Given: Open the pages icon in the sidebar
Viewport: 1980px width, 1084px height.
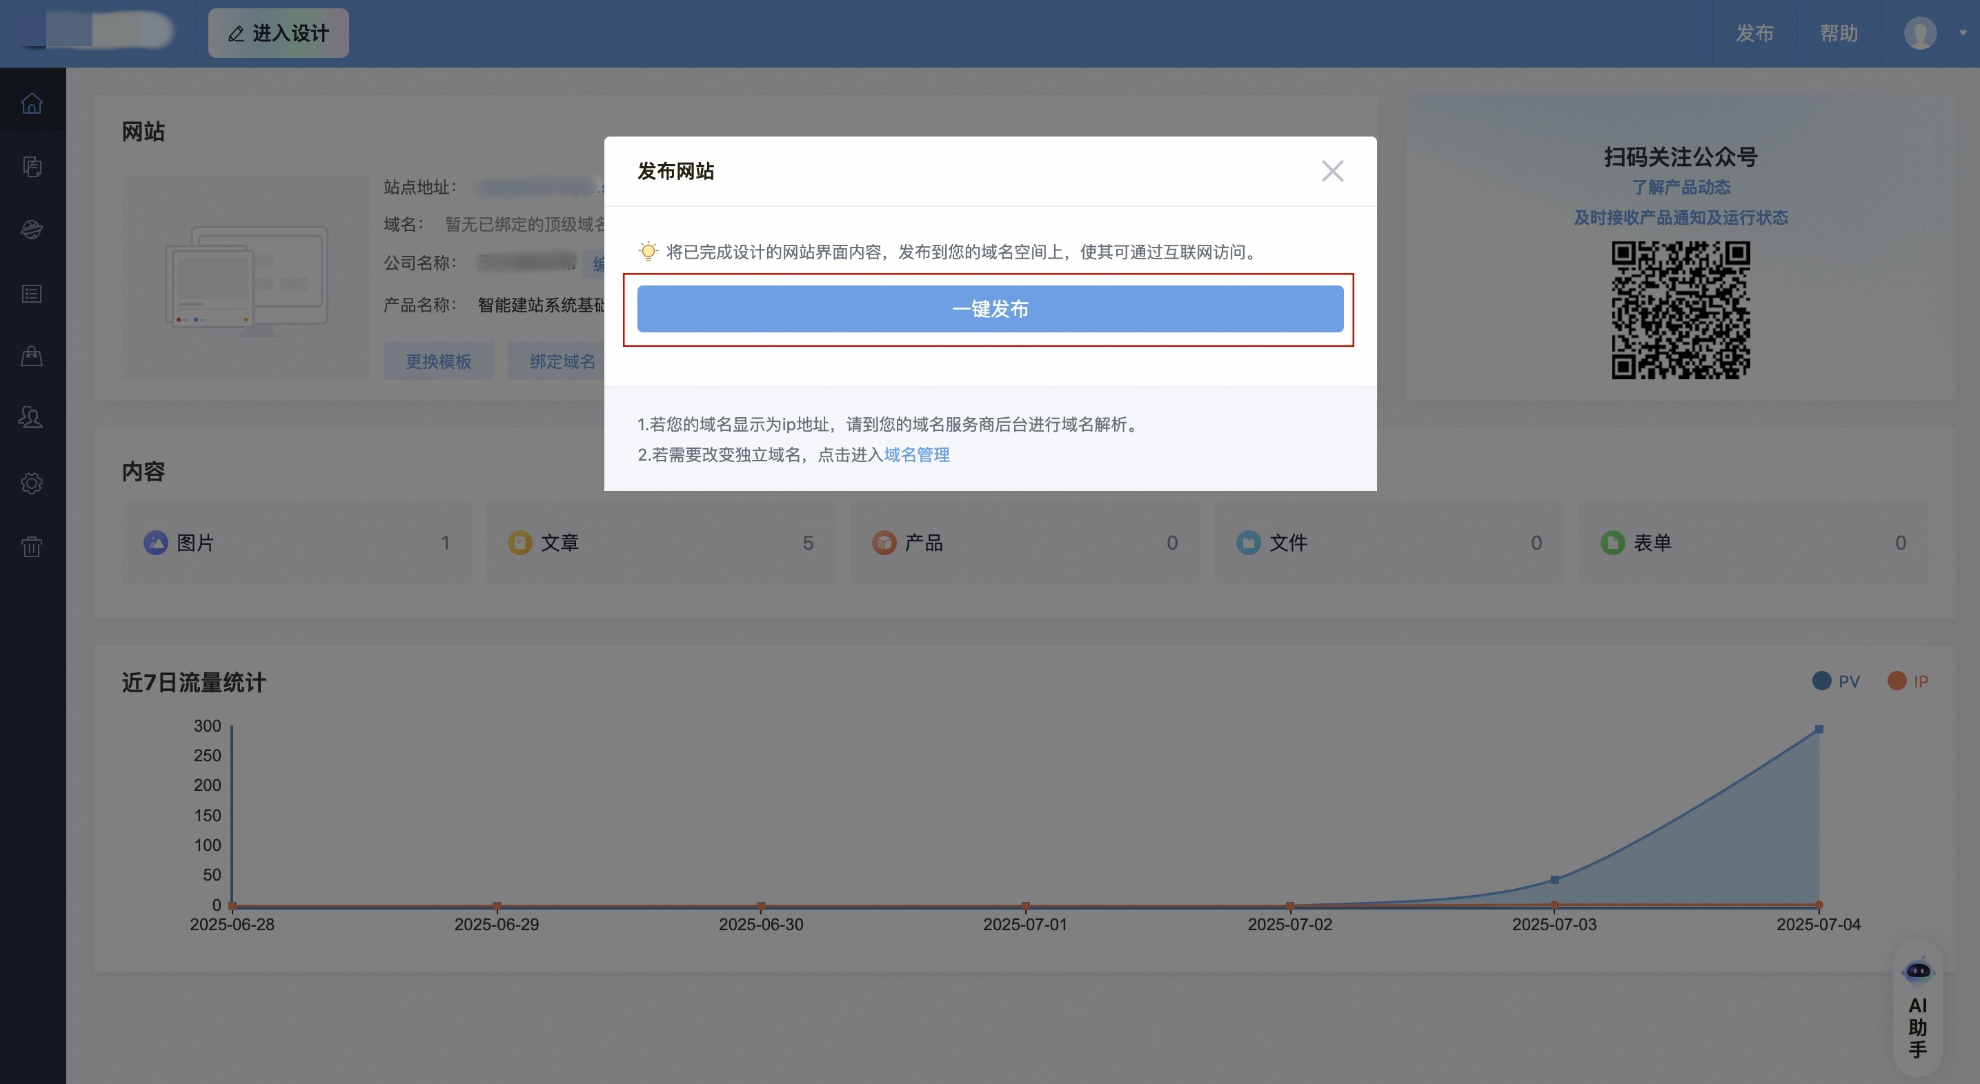Looking at the screenshot, I should [x=32, y=166].
